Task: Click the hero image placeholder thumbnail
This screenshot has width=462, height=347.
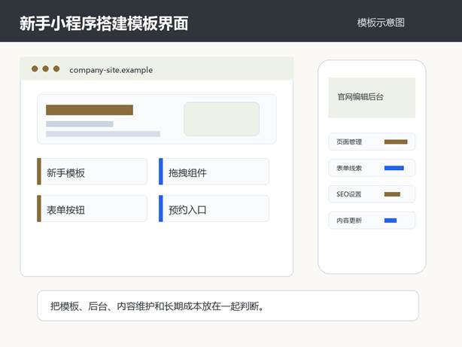Action: pos(221,119)
